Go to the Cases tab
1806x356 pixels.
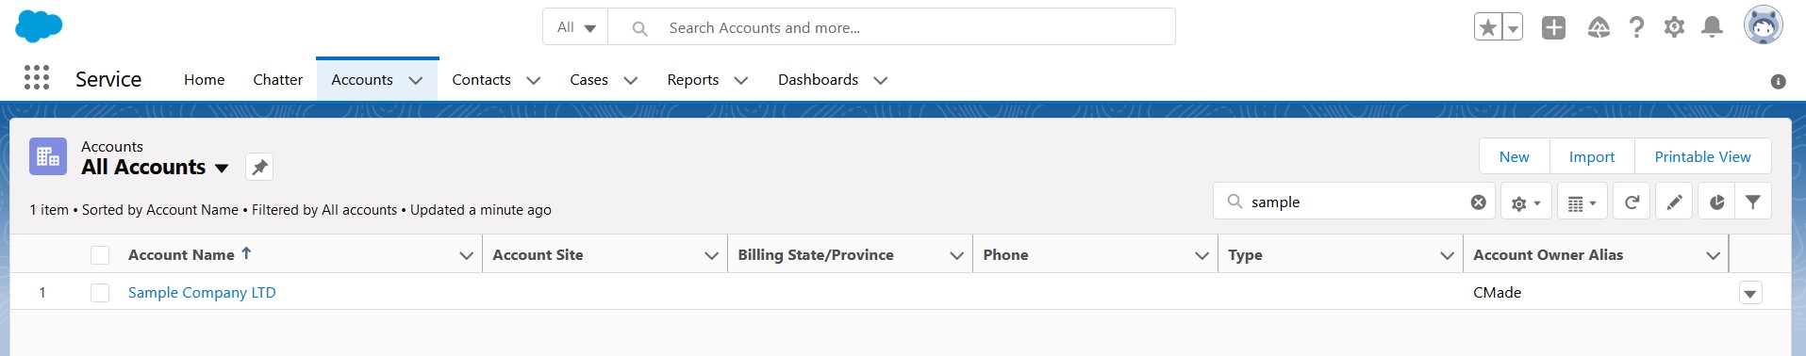pos(588,80)
